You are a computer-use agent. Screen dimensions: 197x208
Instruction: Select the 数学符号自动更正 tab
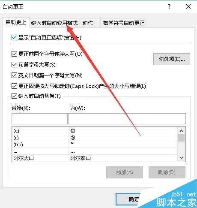click(x=124, y=23)
